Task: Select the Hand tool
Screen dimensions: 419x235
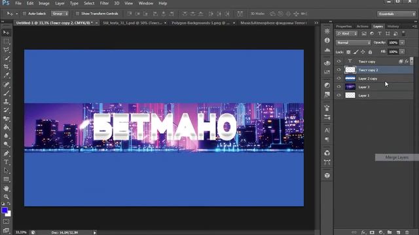Action: 7,189
